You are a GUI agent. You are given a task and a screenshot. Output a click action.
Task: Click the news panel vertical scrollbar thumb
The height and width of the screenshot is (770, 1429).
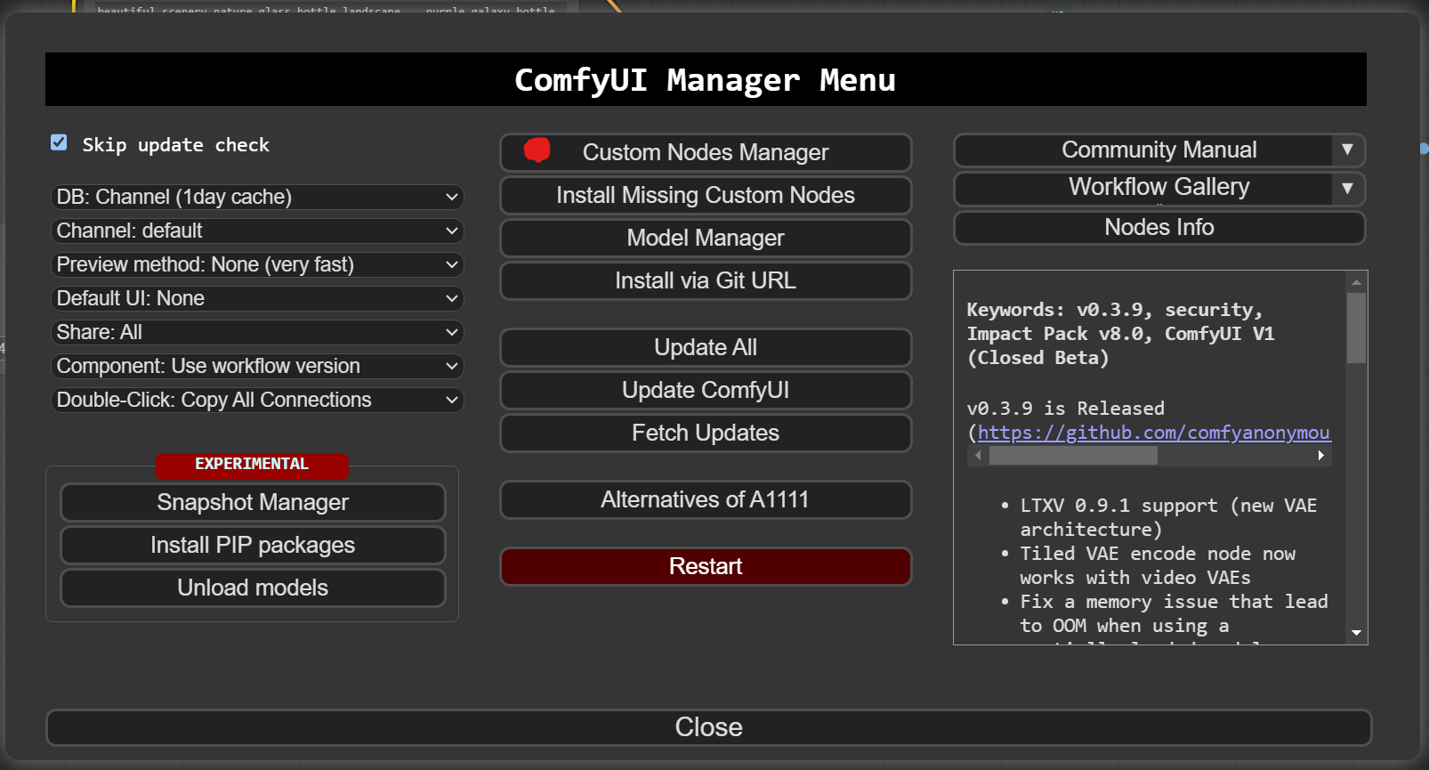[1356, 328]
